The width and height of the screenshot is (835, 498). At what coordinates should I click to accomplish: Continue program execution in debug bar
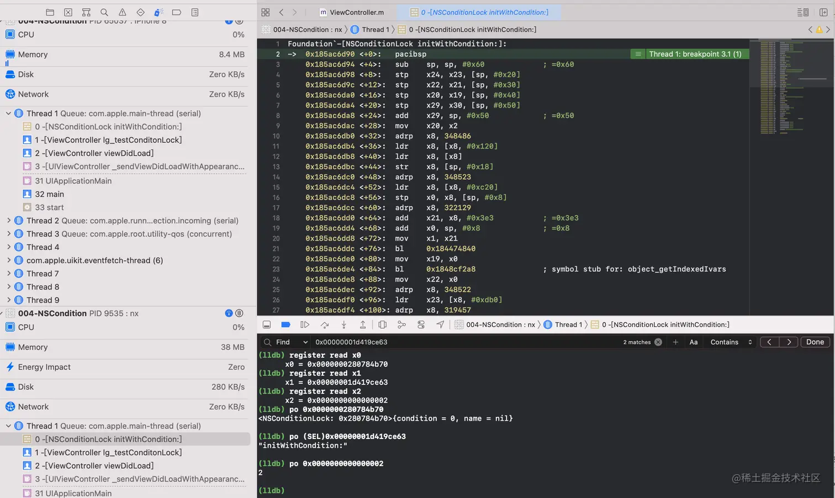pyautogui.click(x=305, y=325)
